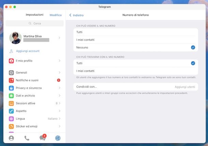Open Privacy e sicurezza settings
This screenshot has width=208, height=146.
tap(34, 88)
